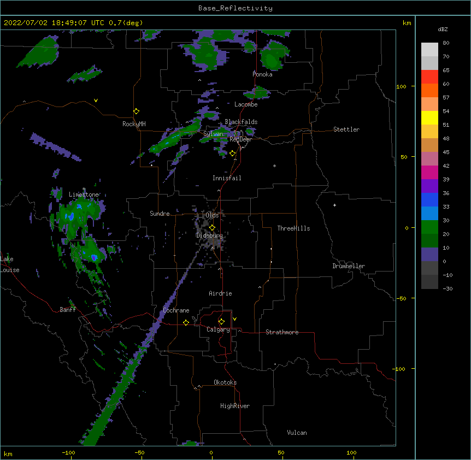The width and height of the screenshot is (471, 460).
Task: Select the yellow diamond marker above Calgary label
Action: (221, 322)
